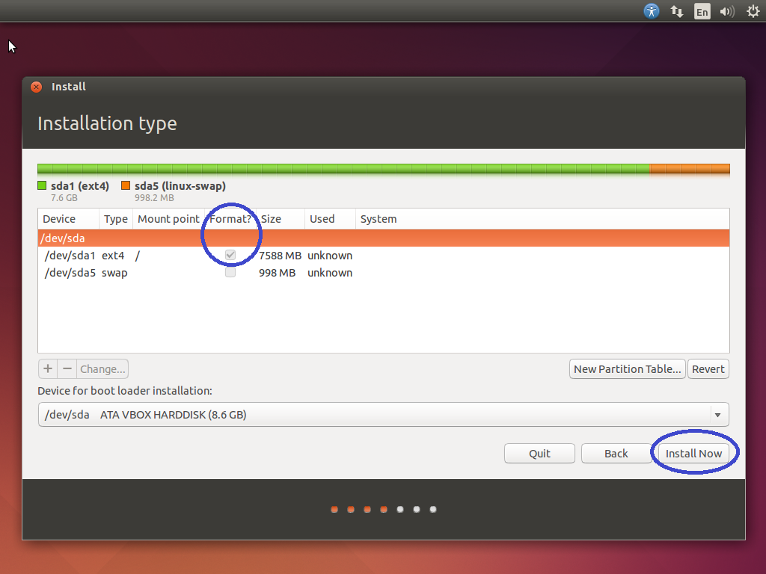Click the green sda1 ext4 legend swatch
Image resolution: width=766 pixels, height=574 pixels.
42,185
